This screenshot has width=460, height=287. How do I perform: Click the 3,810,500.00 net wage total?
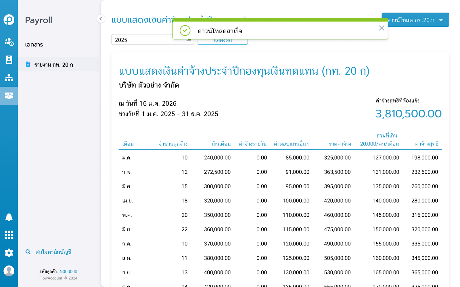[x=408, y=114]
